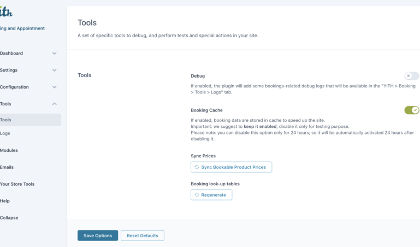The height and width of the screenshot is (247, 420).
Task: Go to the Emails sidebar section
Action: click(7, 167)
